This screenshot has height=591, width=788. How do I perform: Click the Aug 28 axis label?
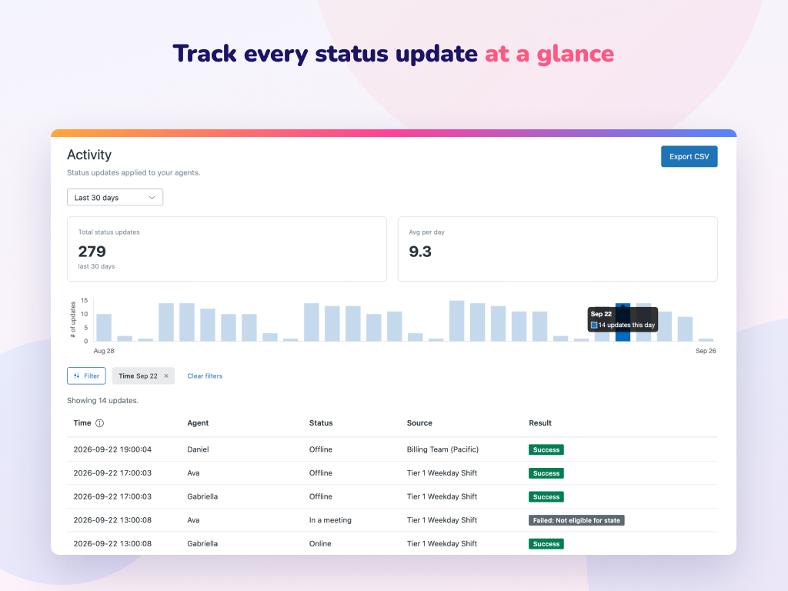pyautogui.click(x=104, y=351)
